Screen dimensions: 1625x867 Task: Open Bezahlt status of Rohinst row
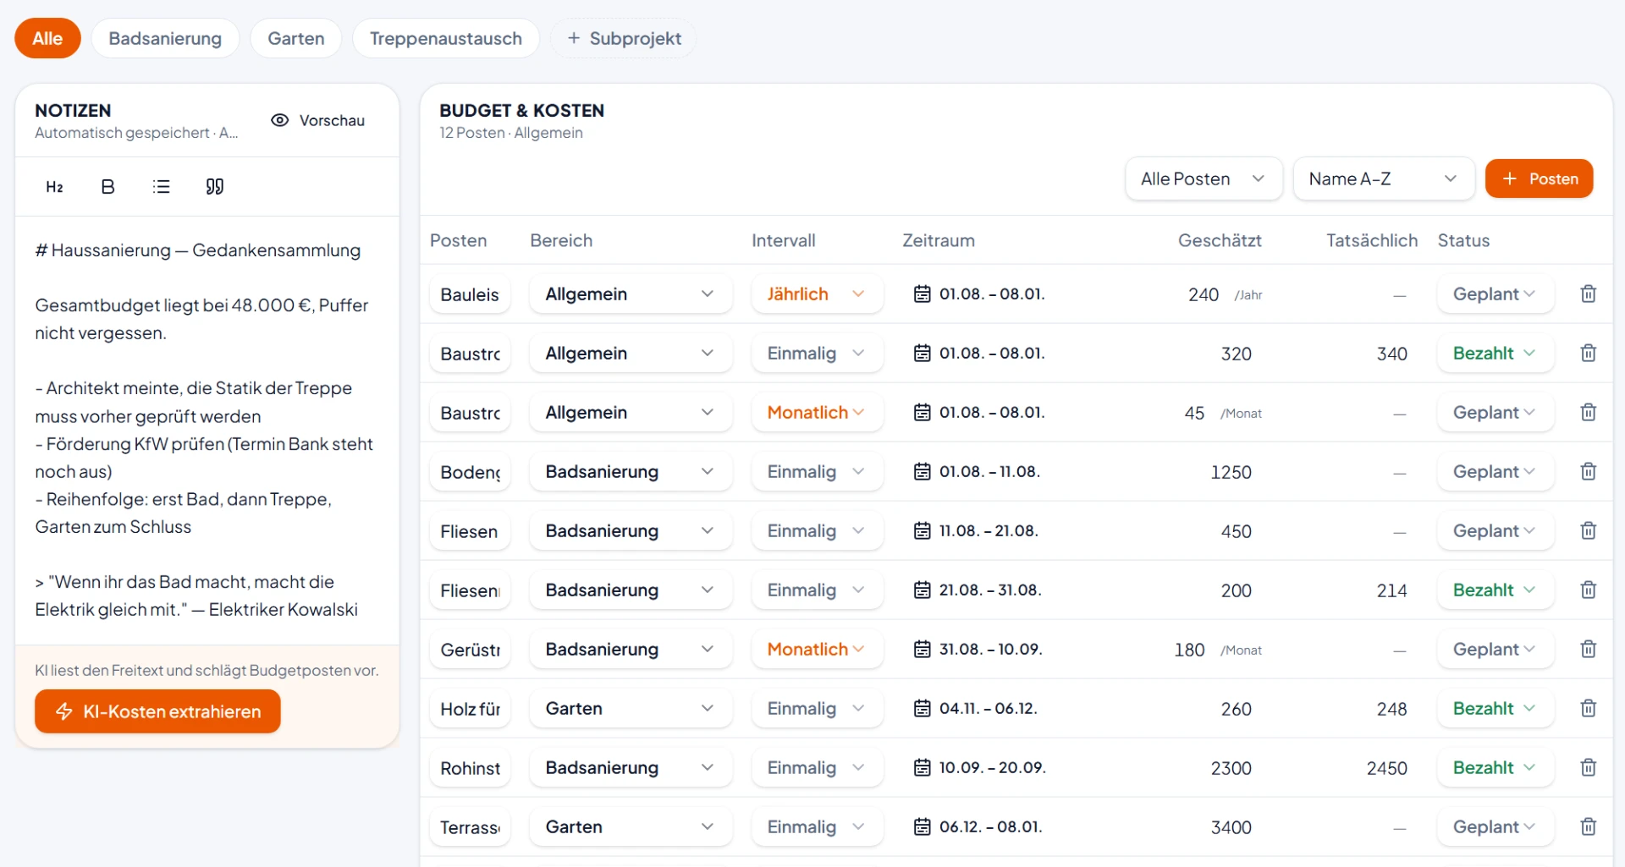1495,767
